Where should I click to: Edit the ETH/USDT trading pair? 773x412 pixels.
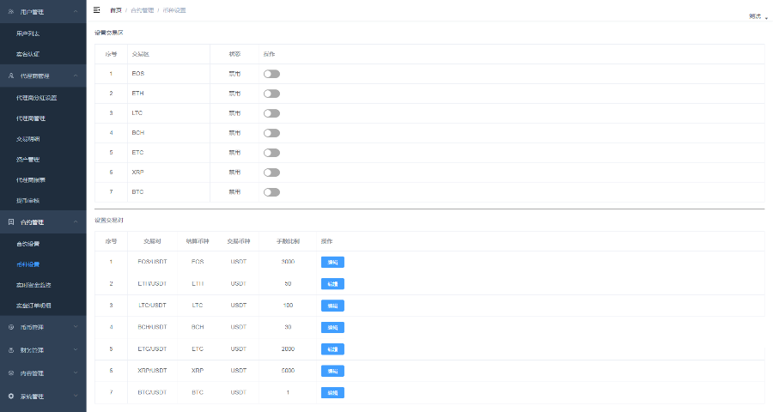[332, 284]
